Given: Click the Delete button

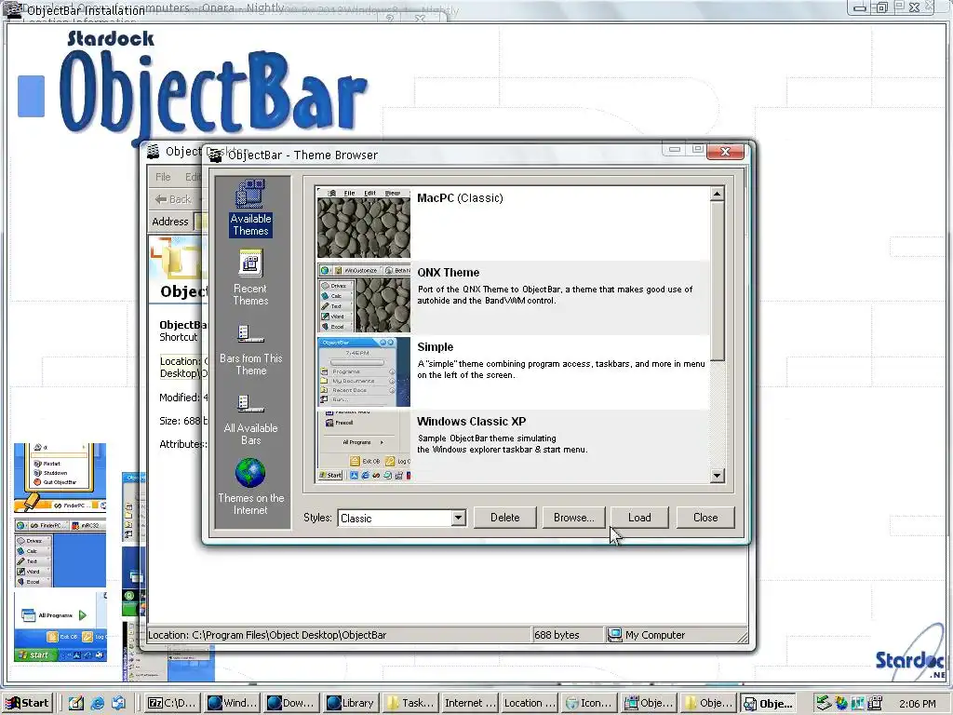Looking at the screenshot, I should (505, 518).
